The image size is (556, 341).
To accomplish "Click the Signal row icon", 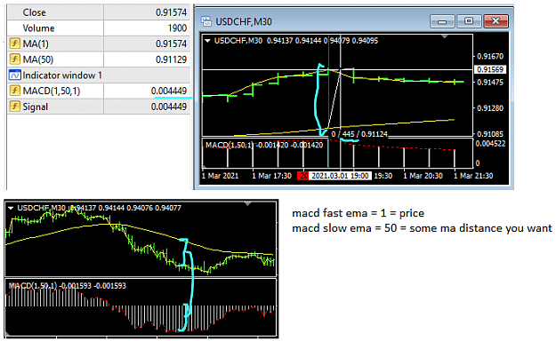I will [14, 107].
